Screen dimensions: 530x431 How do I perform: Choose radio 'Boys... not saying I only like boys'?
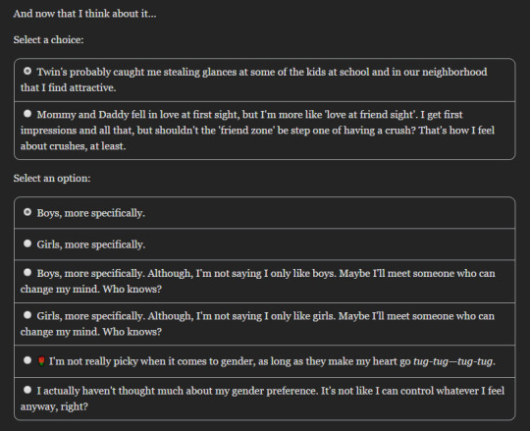click(x=27, y=273)
